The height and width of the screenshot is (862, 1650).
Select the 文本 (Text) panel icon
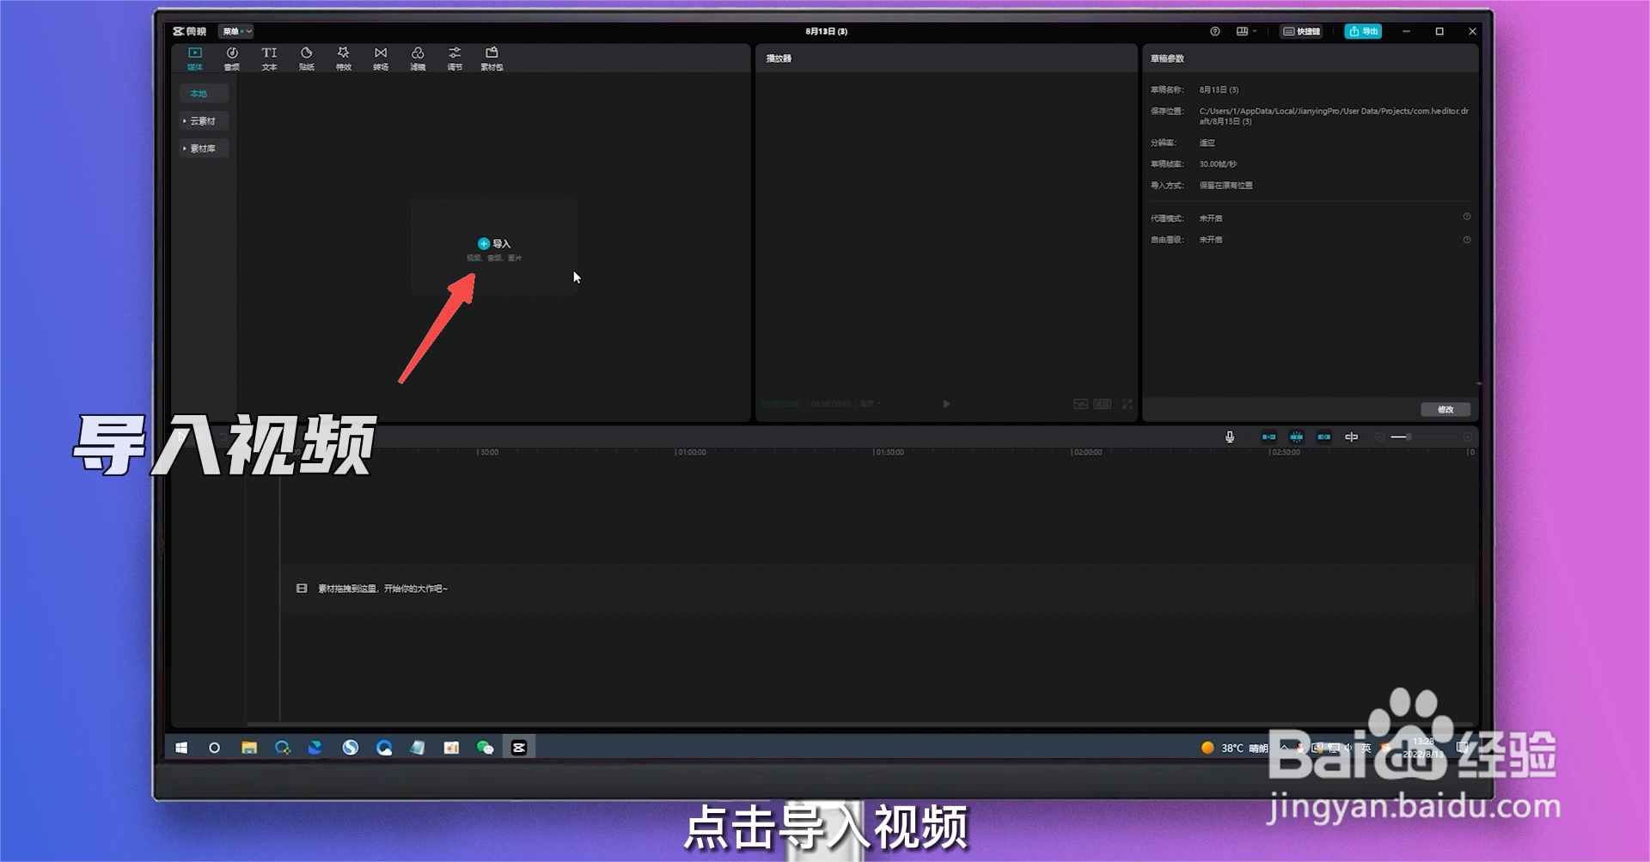point(269,58)
